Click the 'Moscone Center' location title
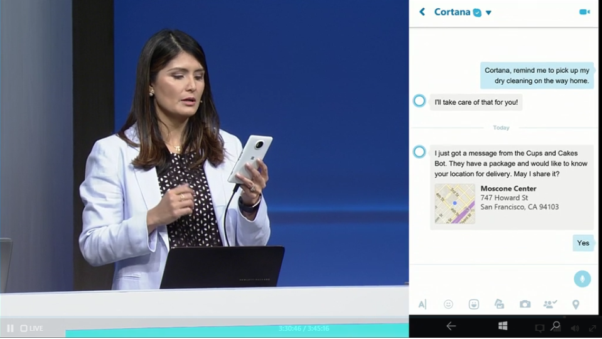The height and width of the screenshot is (339, 602). [x=508, y=188]
